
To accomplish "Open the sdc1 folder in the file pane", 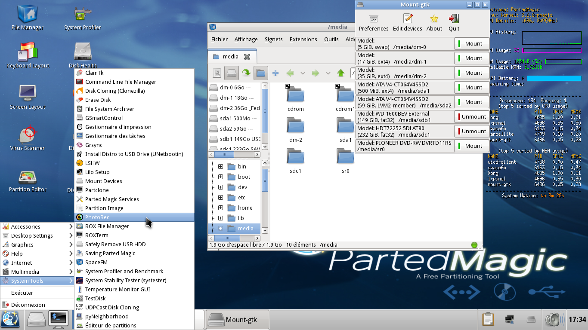I will pyautogui.click(x=296, y=156).
